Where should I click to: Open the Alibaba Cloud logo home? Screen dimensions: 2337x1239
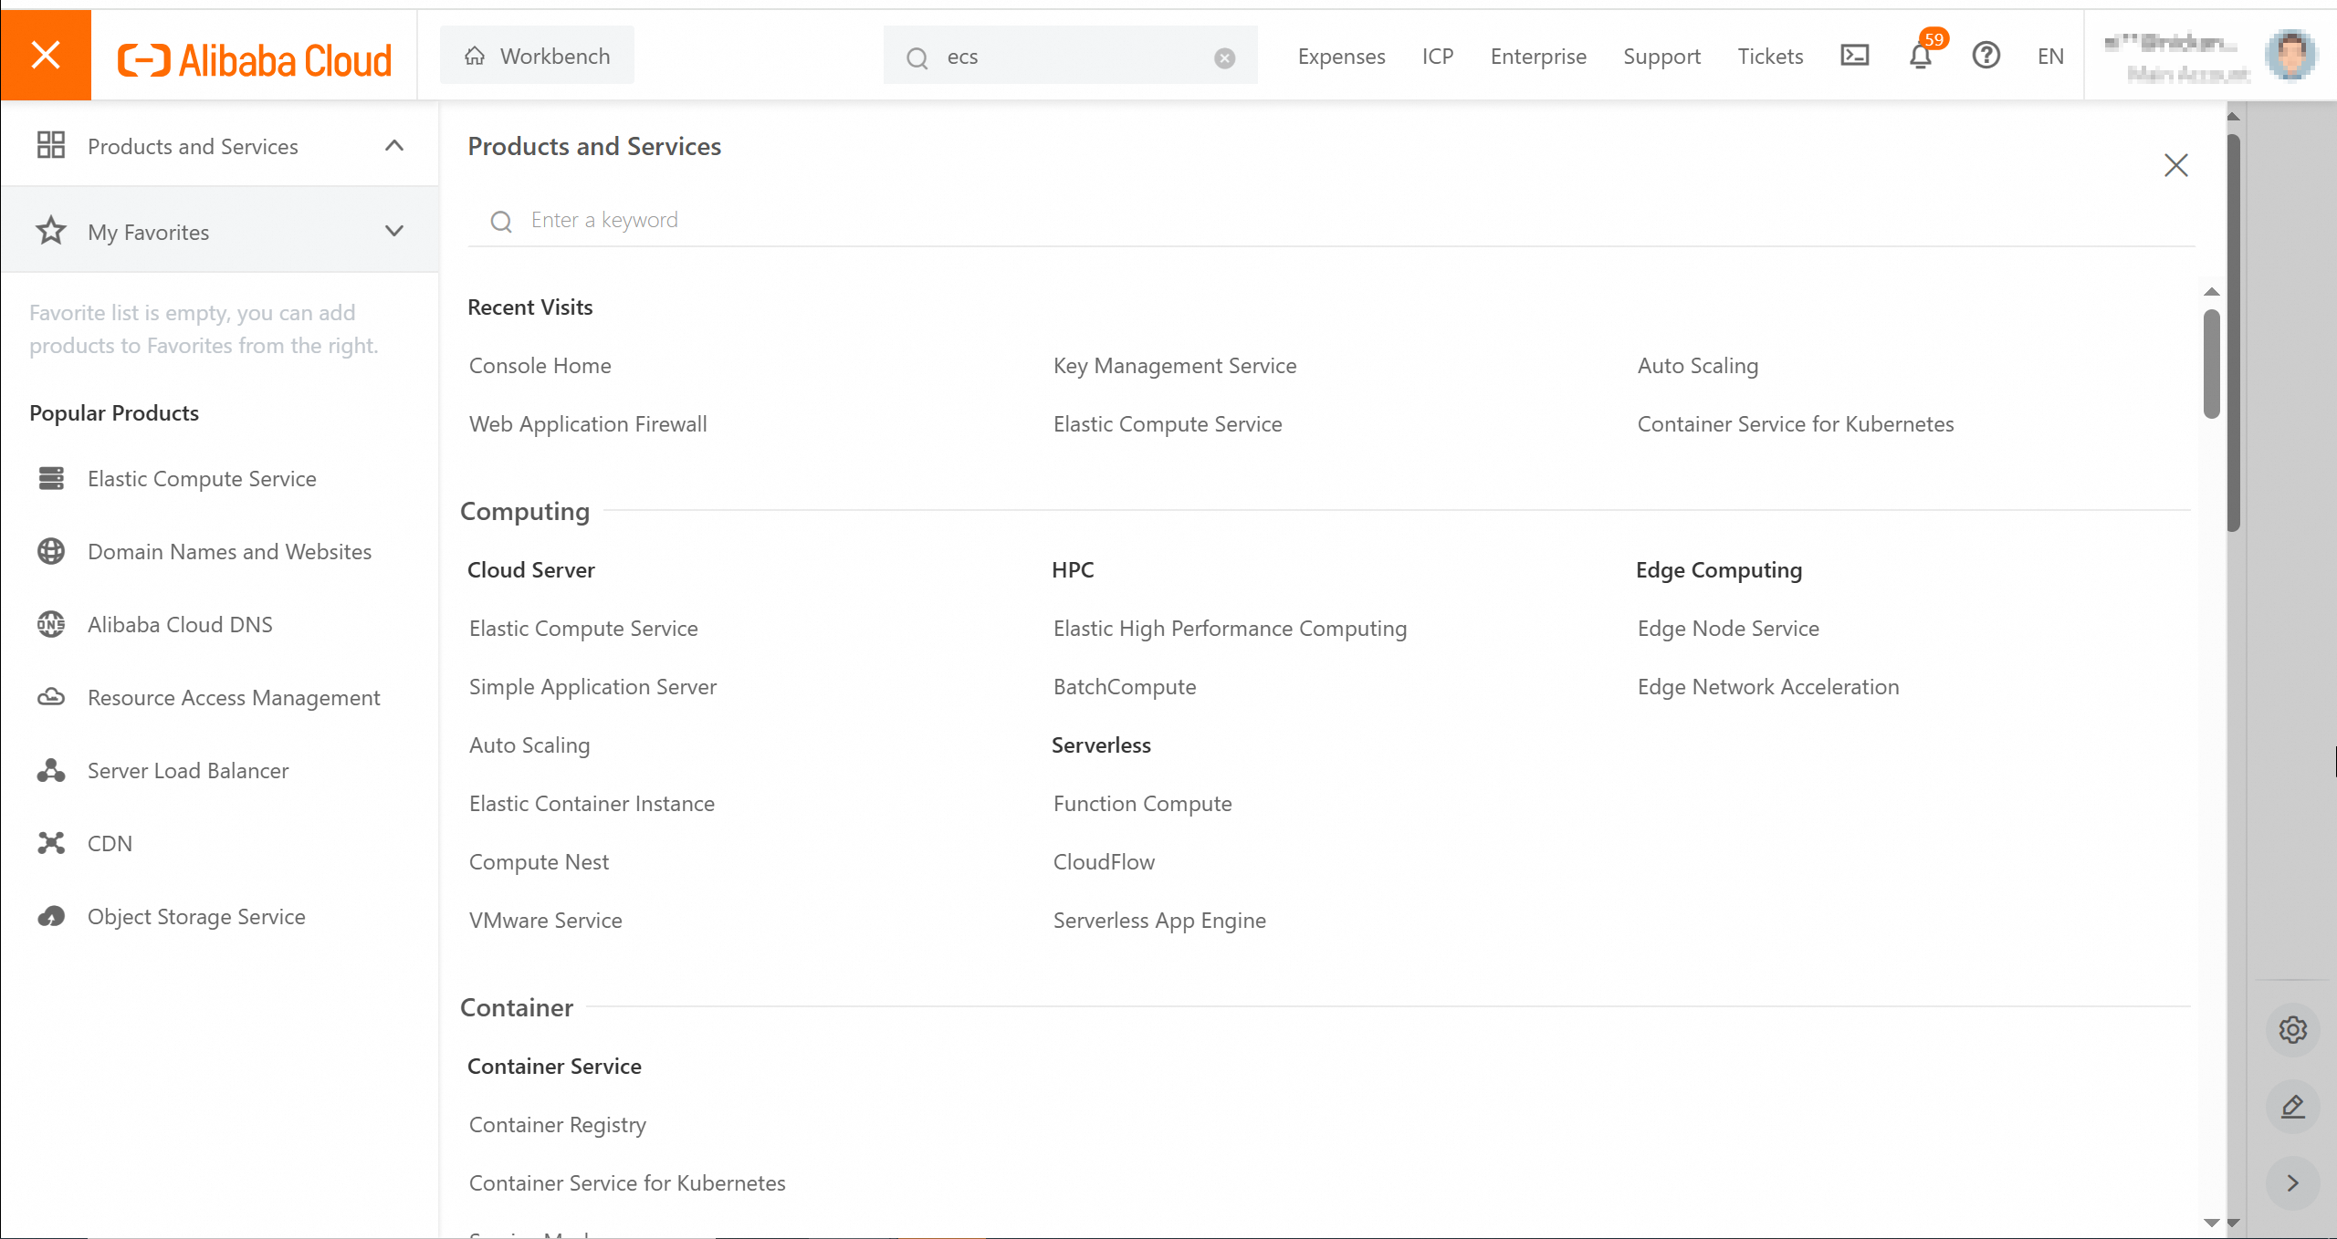(255, 60)
